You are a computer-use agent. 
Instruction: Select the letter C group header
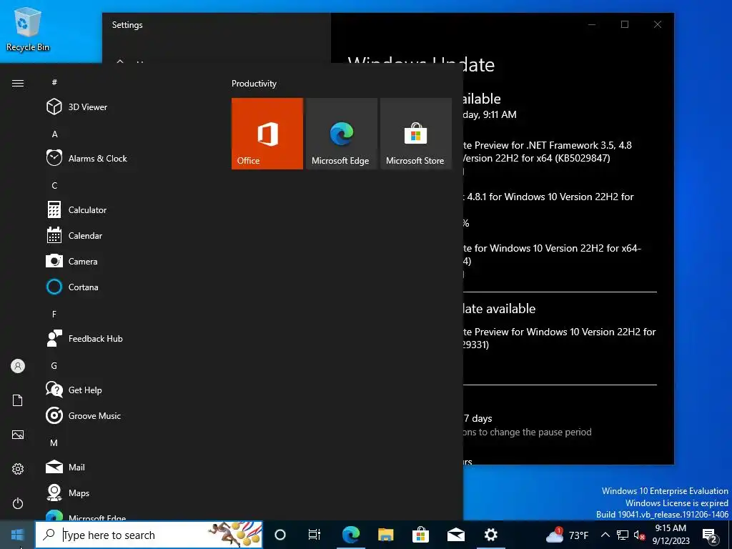tap(54, 185)
